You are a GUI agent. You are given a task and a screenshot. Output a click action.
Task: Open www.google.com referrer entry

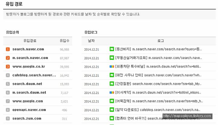click(x=28, y=101)
